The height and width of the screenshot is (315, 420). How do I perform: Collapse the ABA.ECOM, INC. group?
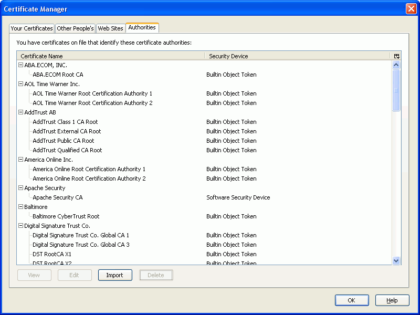(x=20, y=65)
